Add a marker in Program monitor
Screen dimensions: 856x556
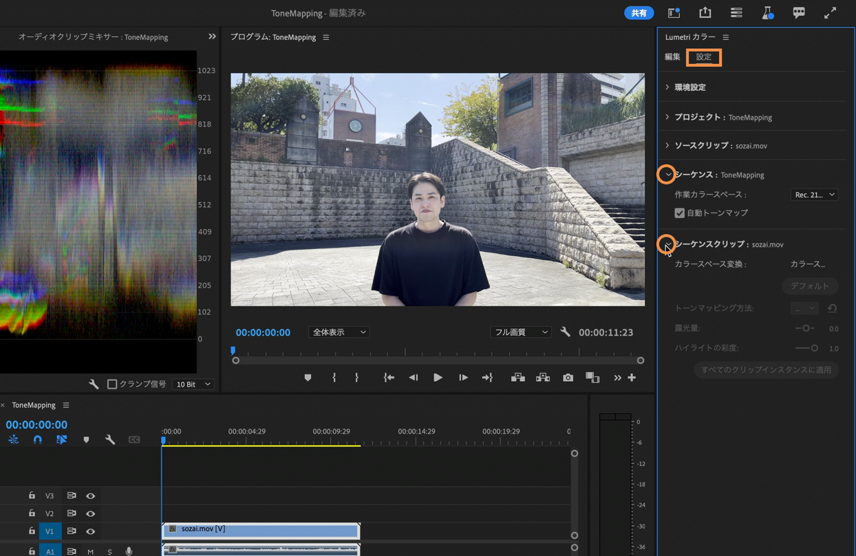[x=308, y=378]
